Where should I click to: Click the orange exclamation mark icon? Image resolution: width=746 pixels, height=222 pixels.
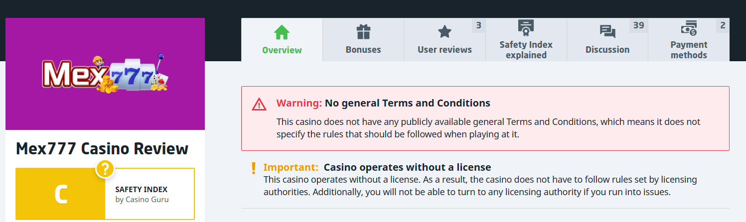tap(253, 168)
